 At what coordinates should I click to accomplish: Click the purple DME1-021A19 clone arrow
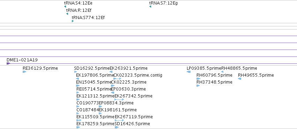tap(8, 63)
